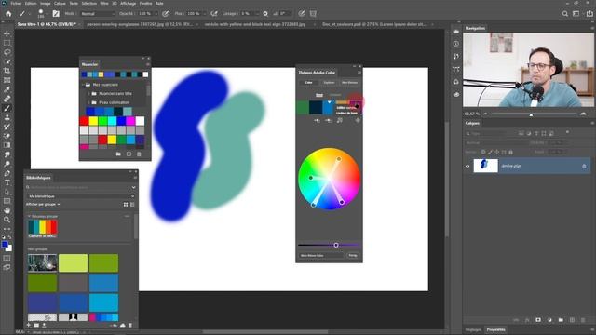Select the Zoom tool
The height and width of the screenshot is (335, 596).
coord(7,220)
